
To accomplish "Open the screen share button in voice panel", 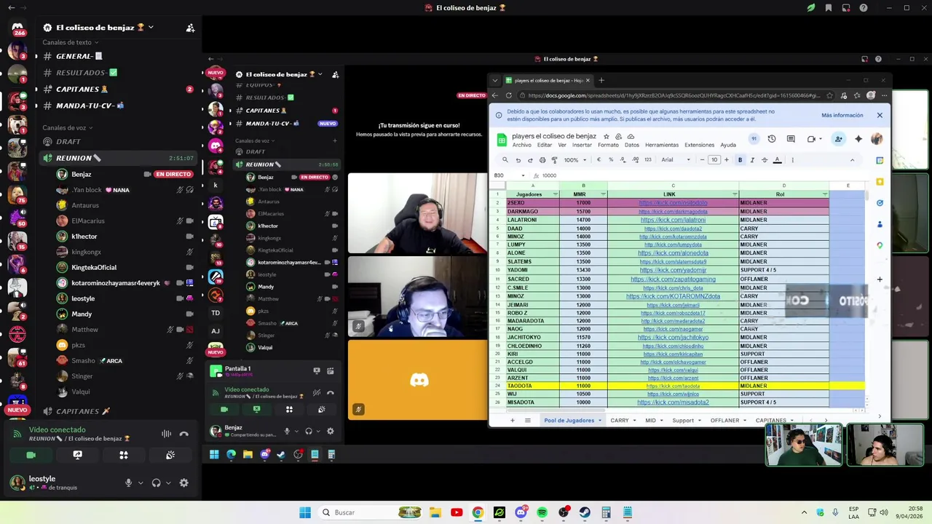I will click(77, 455).
